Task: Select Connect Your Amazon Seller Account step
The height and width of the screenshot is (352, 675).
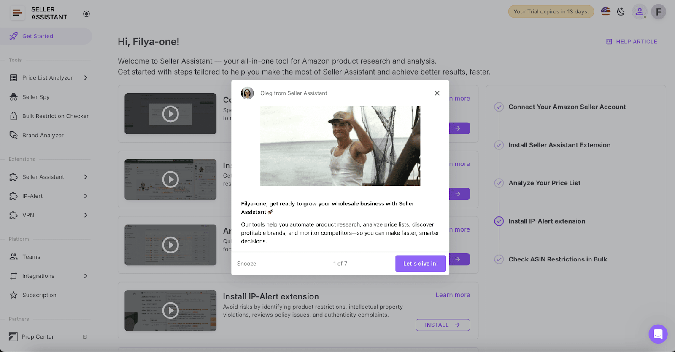Action: [x=567, y=107]
